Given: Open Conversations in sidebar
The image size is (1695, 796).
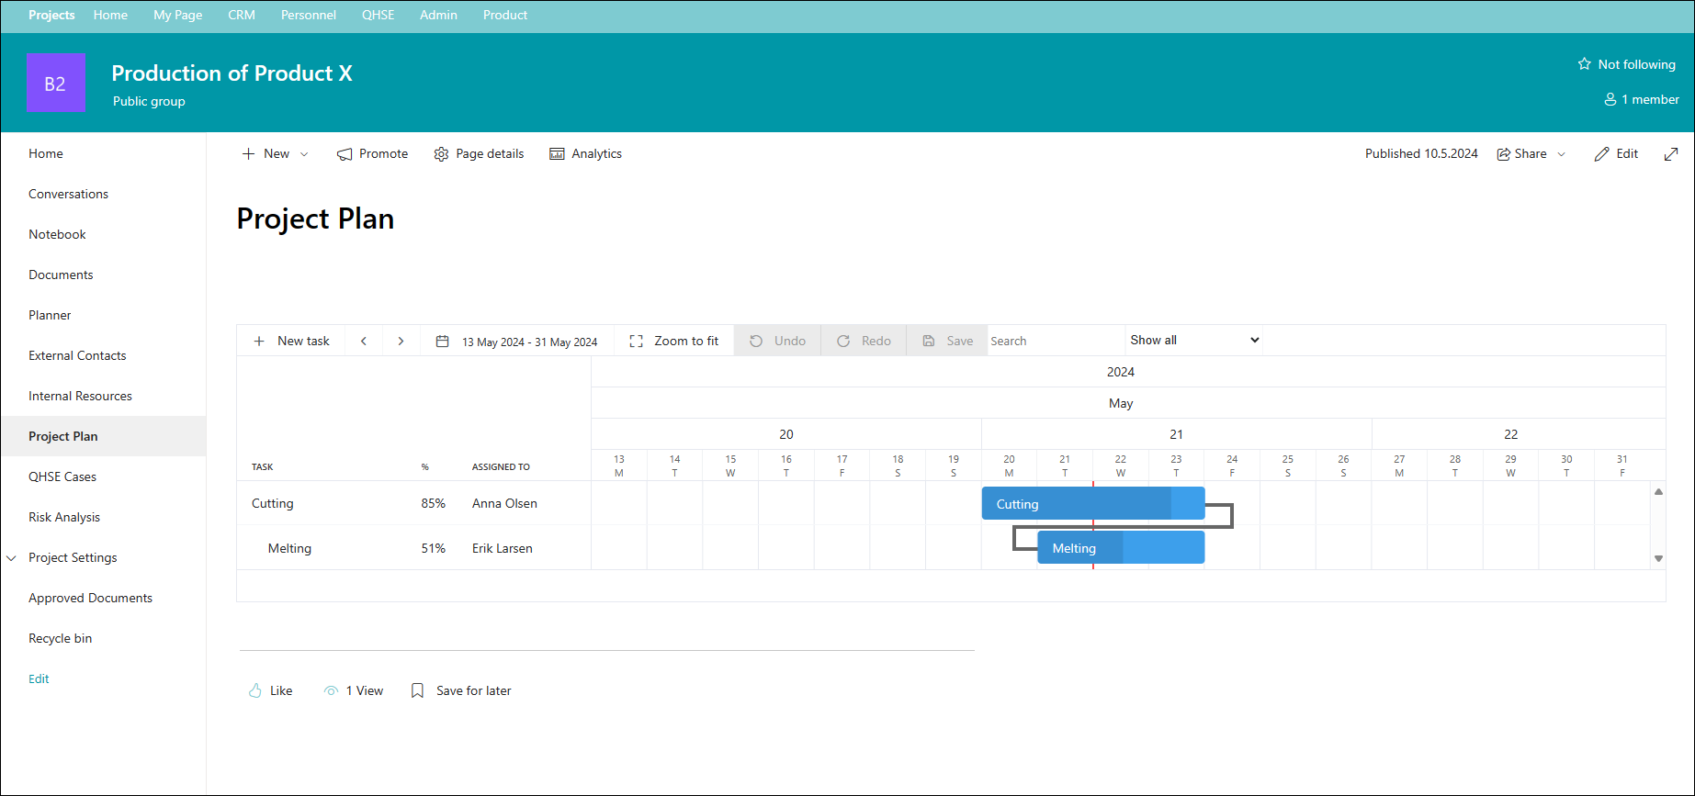Looking at the screenshot, I should click(68, 194).
